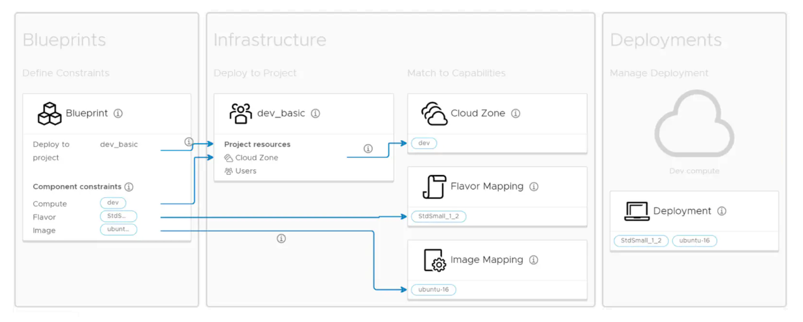Click ubuntu-16 tag in Deployment card

(x=694, y=241)
